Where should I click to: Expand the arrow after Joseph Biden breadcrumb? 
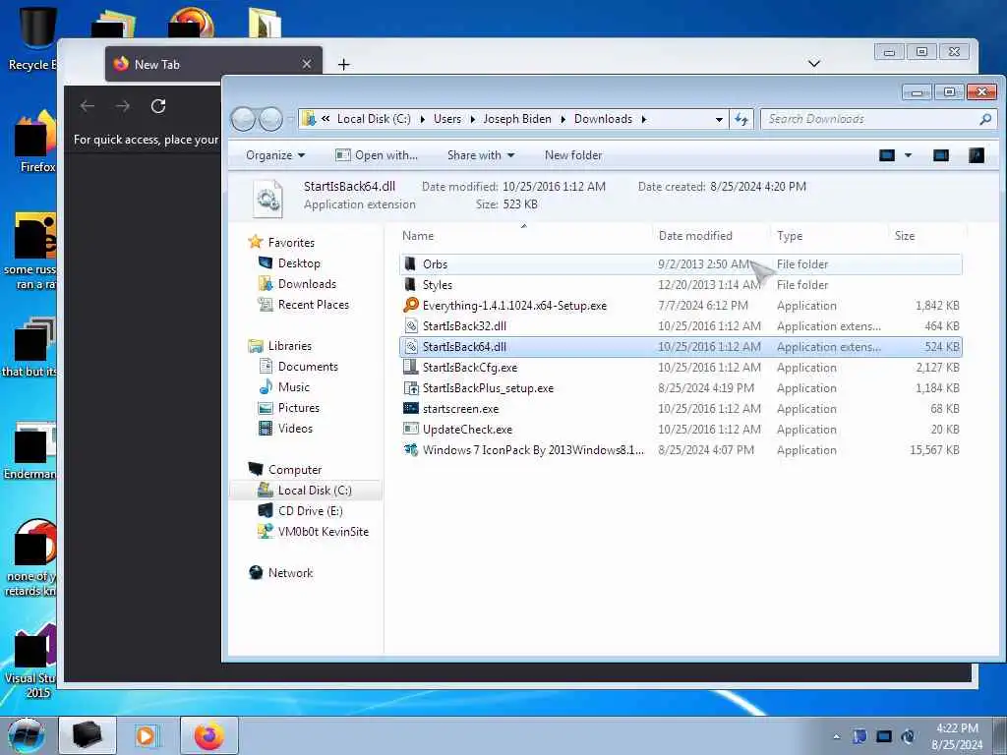(x=563, y=119)
